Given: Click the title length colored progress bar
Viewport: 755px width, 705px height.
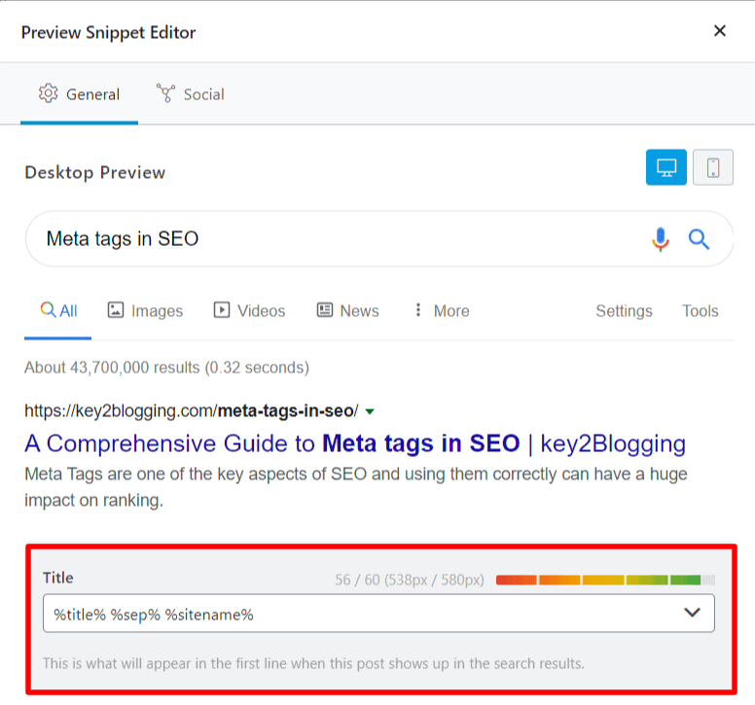Looking at the screenshot, I should [x=605, y=580].
